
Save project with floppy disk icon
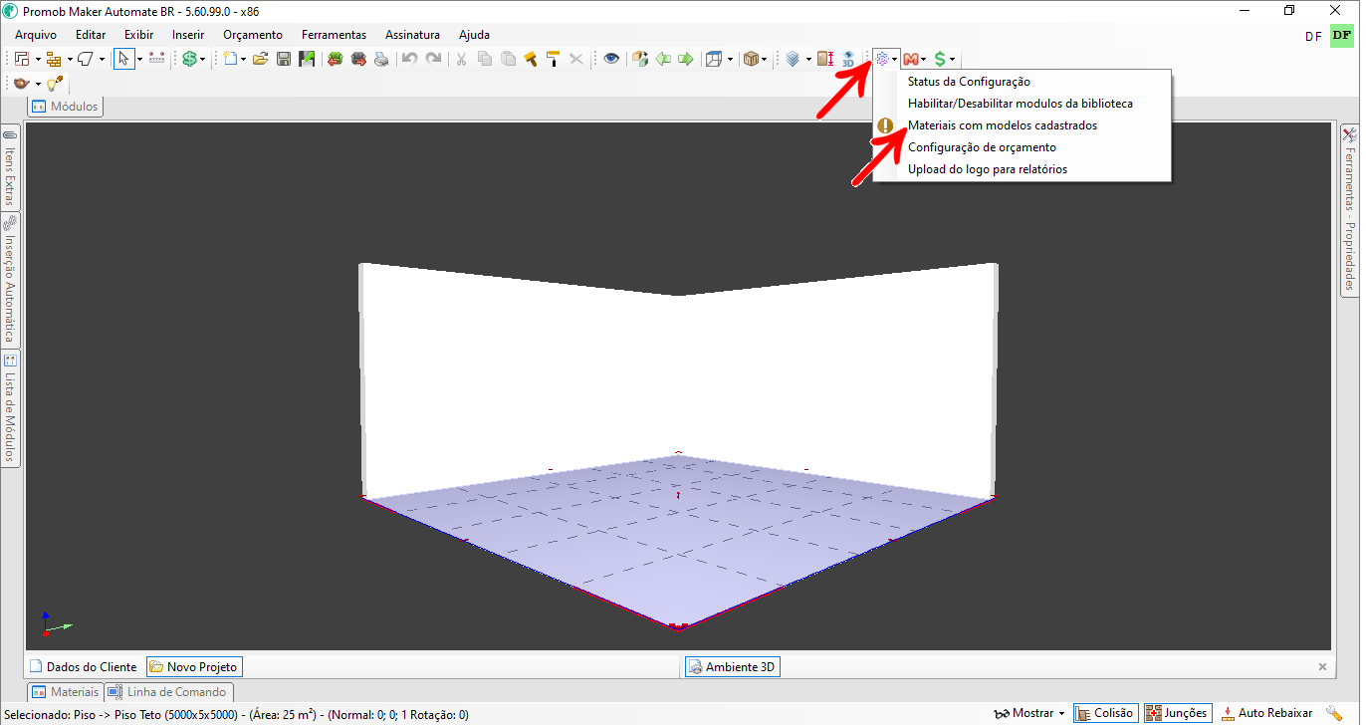click(x=284, y=59)
